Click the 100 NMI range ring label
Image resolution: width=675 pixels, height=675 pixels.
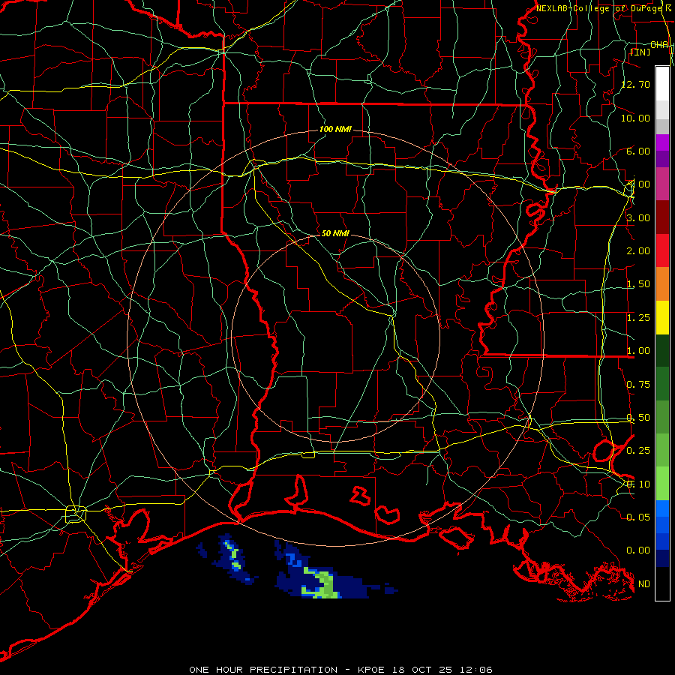335,129
